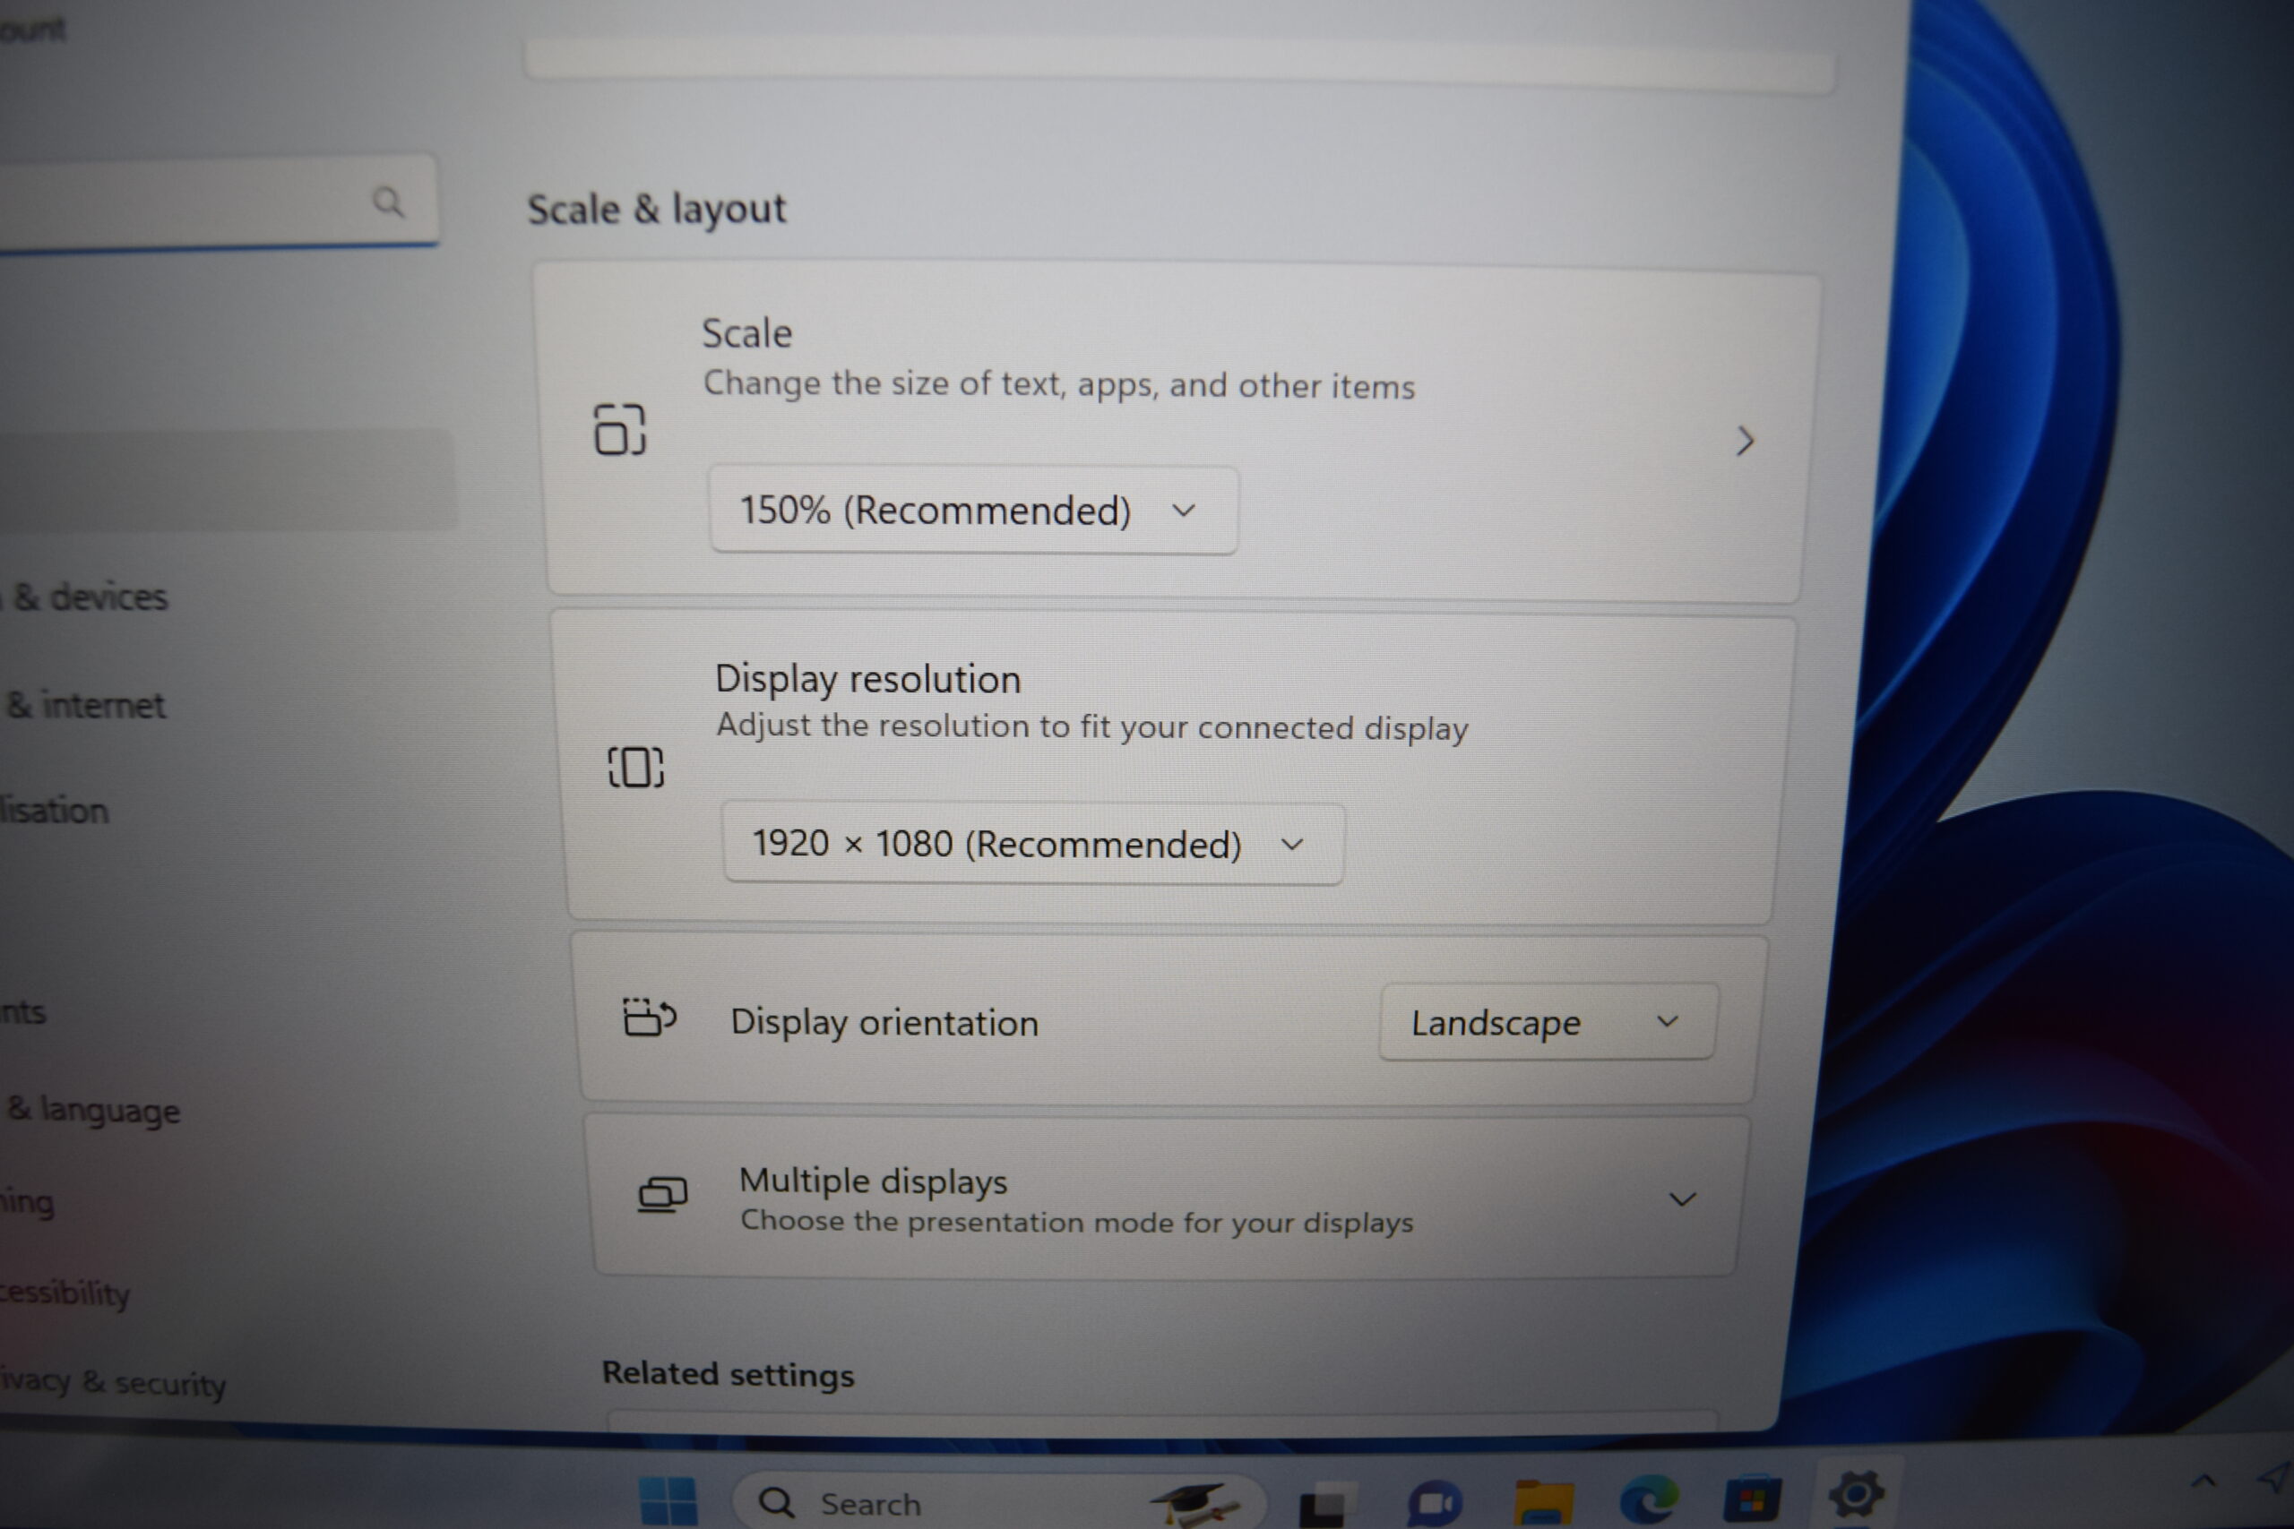
Task: Open advanced Scale settings chevron arrow
Action: 1745,441
